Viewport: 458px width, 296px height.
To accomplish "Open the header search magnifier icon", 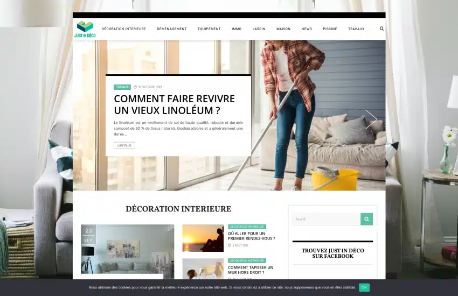I will (381, 29).
